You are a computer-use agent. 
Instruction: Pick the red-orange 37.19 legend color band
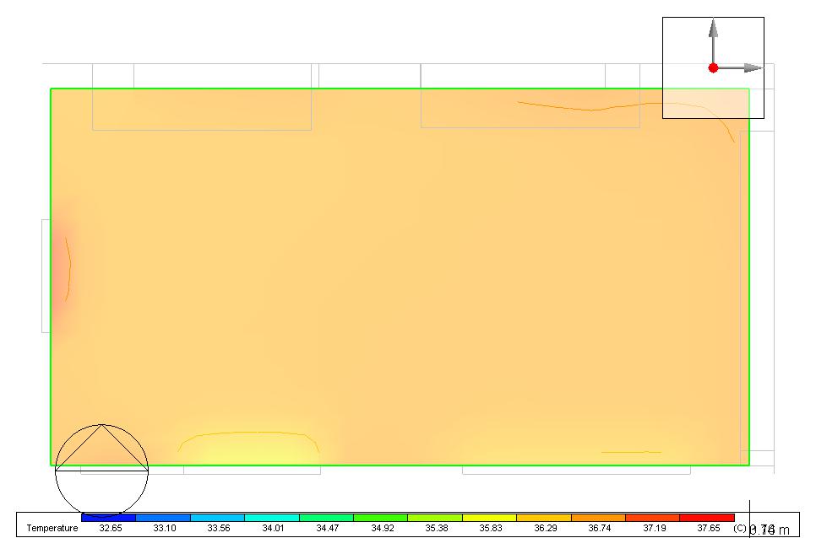coord(653,518)
